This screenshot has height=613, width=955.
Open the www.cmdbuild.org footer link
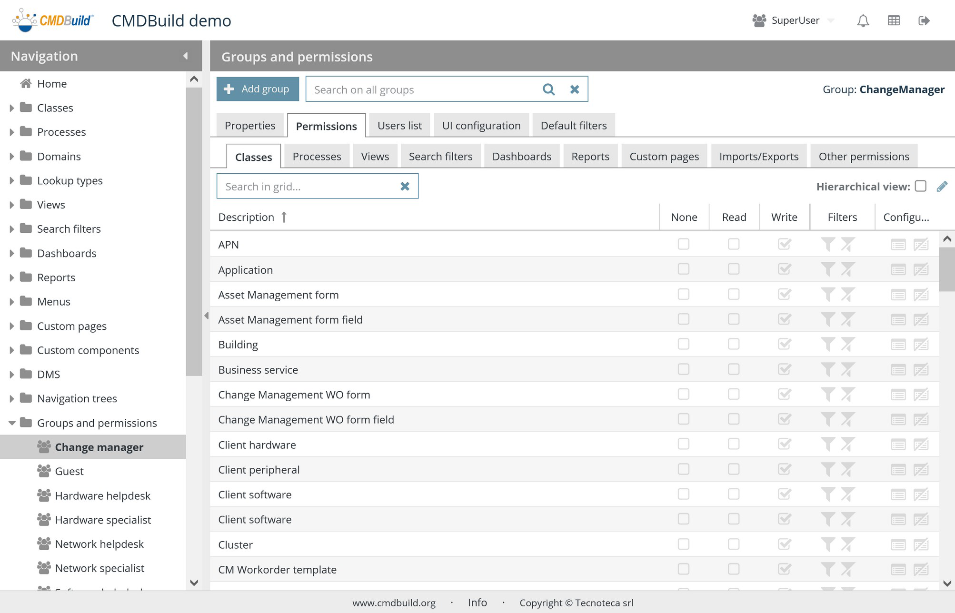[x=394, y=603]
